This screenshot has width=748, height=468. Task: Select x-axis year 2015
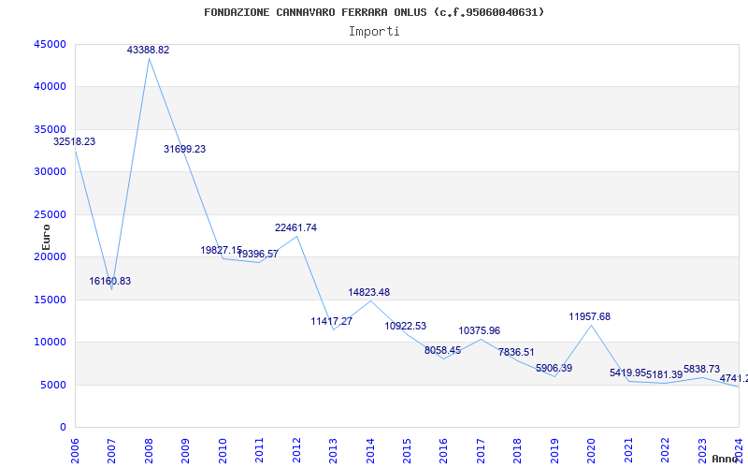[407, 451]
